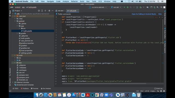Hide the Project tool window via minus icon
Viewport: 175px width, 98px height.
52,11
